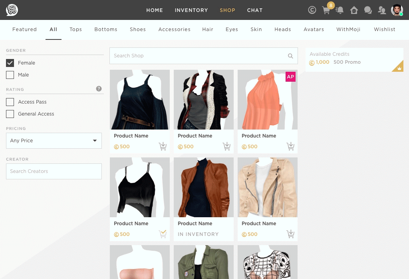Click the credits coin icon in header
Screen dimensions: 409x279
[312, 10]
